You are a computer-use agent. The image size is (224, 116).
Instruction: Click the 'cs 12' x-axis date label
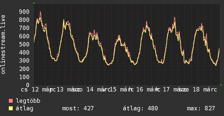coord(30,90)
